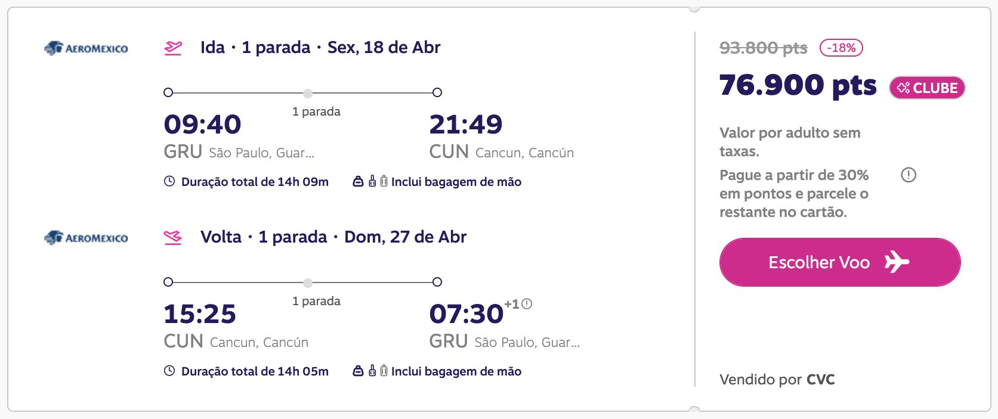
Task: Open the info icon beside payment terms
Action: click(x=909, y=175)
